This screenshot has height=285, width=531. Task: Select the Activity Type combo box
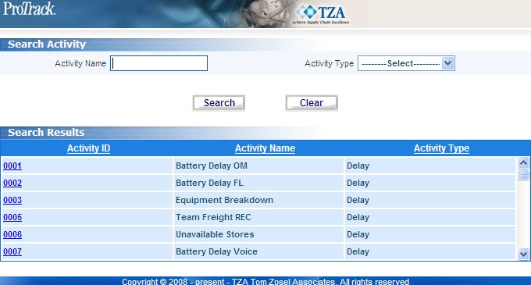pyautogui.click(x=406, y=63)
